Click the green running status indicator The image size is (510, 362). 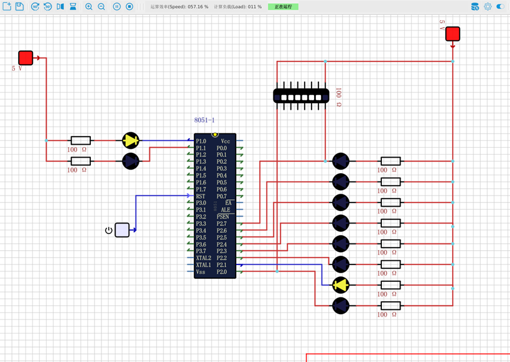click(283, 6)
